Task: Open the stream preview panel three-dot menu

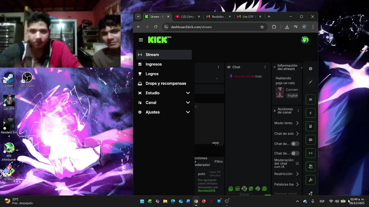Action: pos(219,67)
